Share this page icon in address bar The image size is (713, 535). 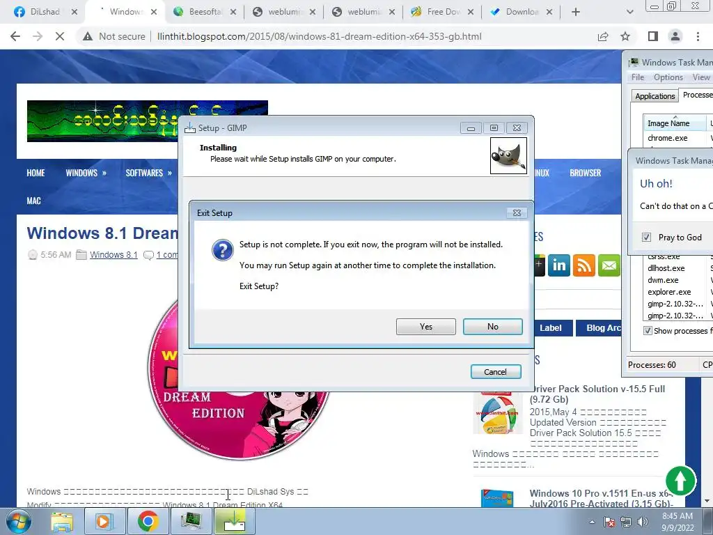[x=603, y=36]
